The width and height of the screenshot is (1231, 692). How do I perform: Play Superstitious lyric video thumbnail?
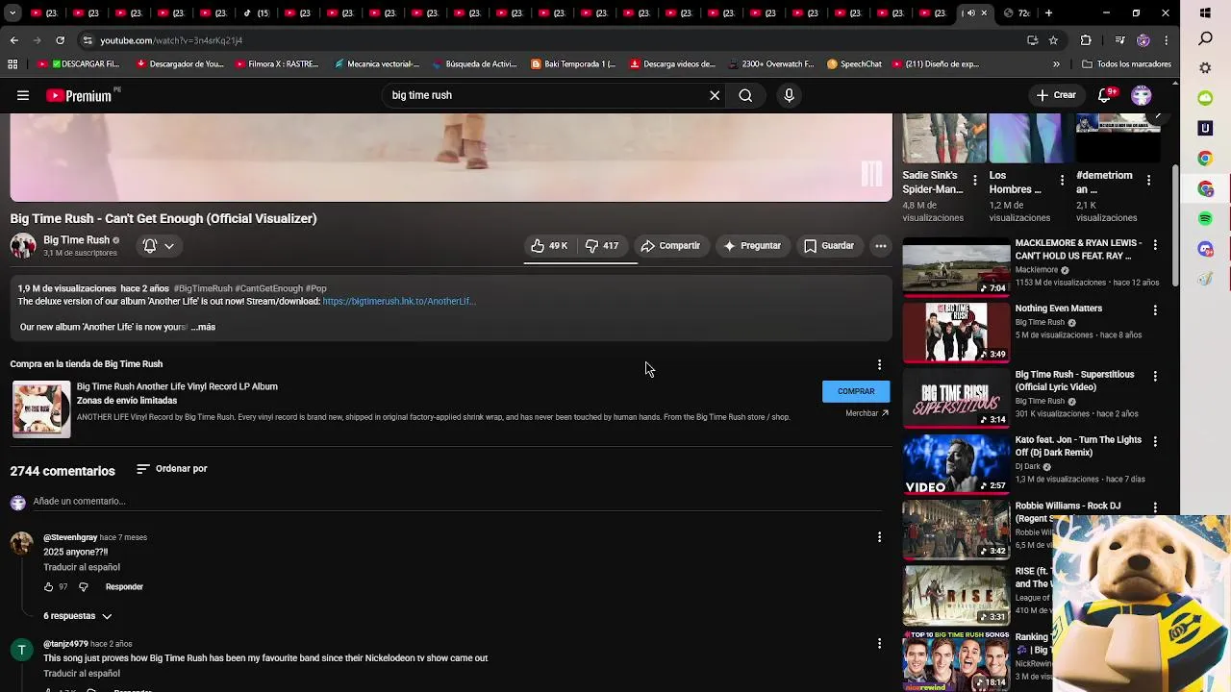956,398
